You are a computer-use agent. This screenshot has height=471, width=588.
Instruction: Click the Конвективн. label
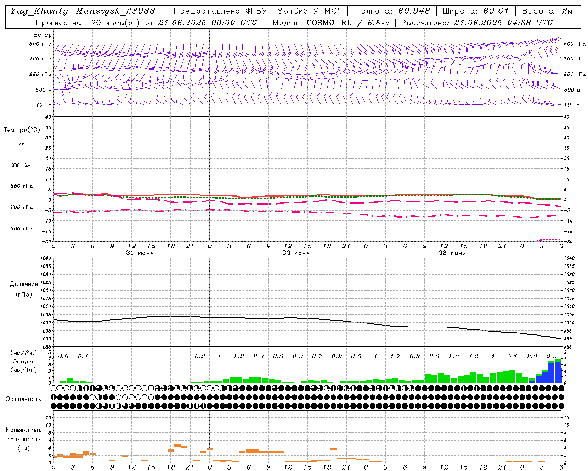click(23, 430)
